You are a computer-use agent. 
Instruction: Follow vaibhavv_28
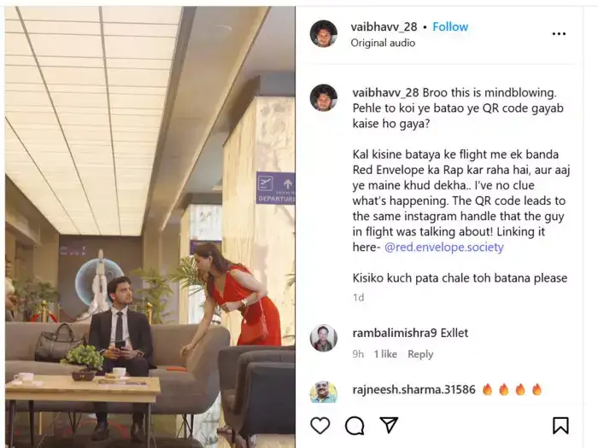[450, 26]
